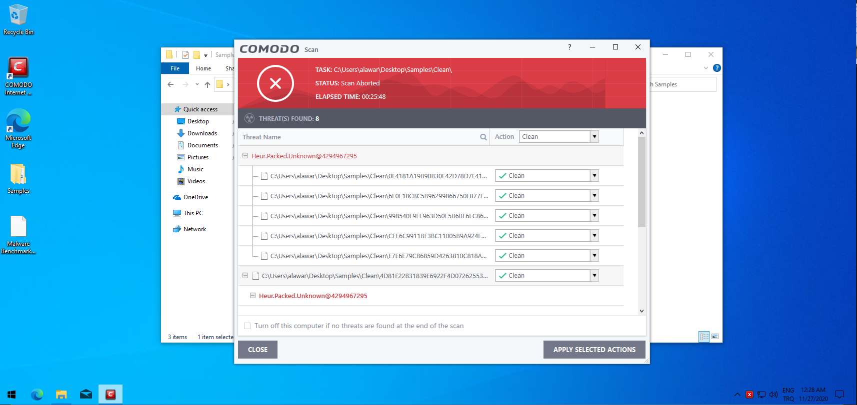Click the Explorer search Samples field

point(683,84)
